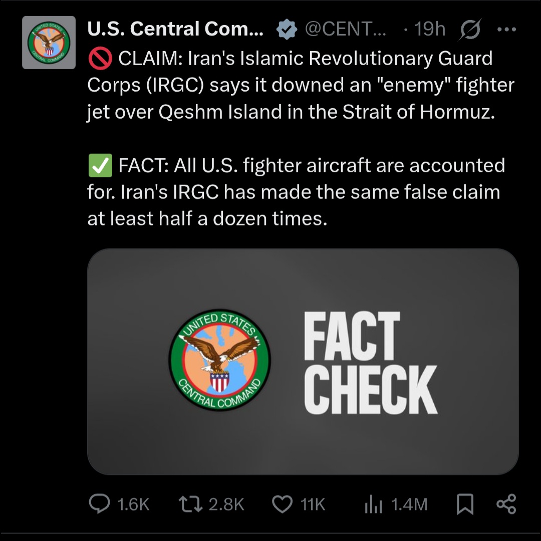Open the 19h timestamp link
Screen dimensions: 541x541
point(430,30)
